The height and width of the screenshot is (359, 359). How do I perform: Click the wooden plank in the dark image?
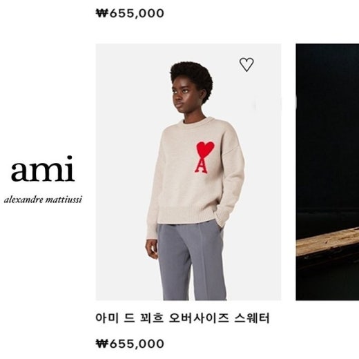point(327,242)
